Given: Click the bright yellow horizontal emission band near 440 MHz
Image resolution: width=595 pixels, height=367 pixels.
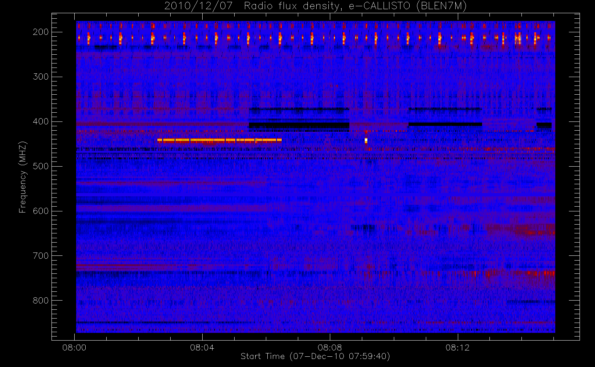Looking at the screenshot, I should coord(220,140).
